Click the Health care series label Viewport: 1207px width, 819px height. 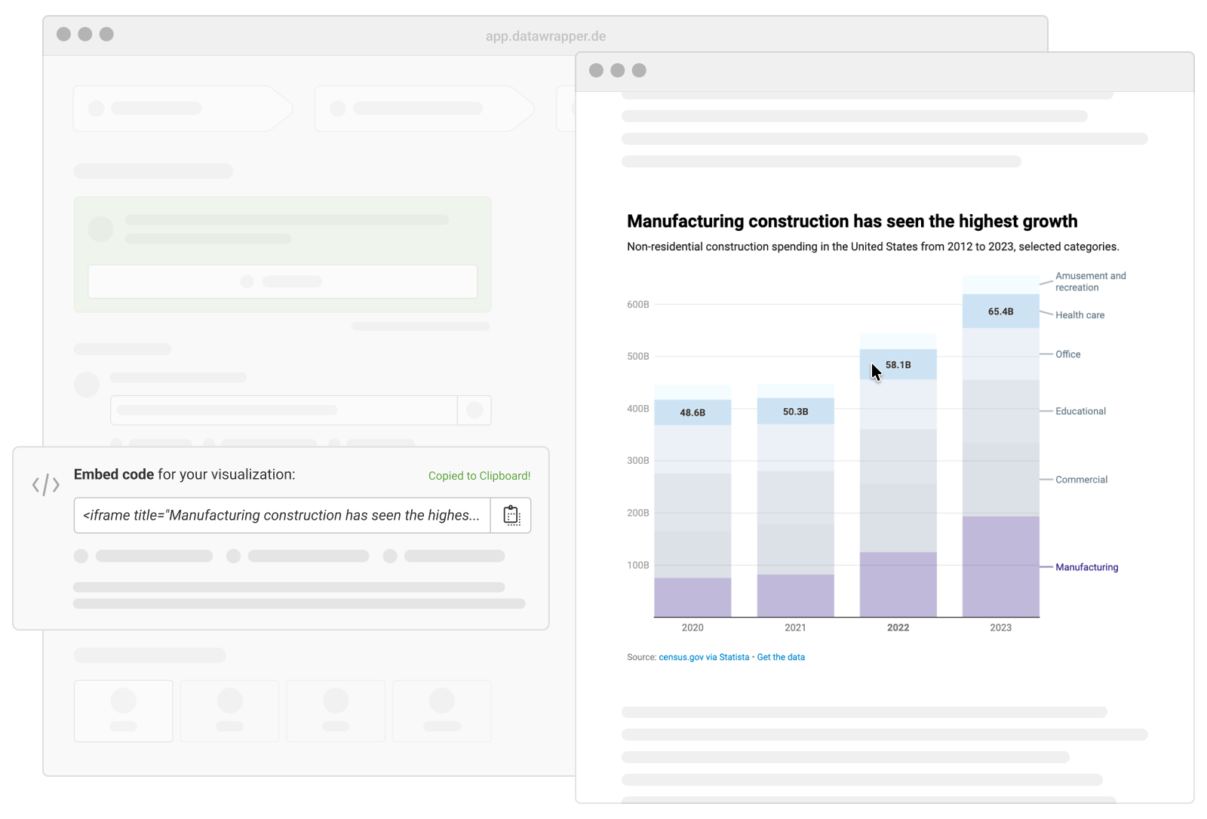point(1080,315)
